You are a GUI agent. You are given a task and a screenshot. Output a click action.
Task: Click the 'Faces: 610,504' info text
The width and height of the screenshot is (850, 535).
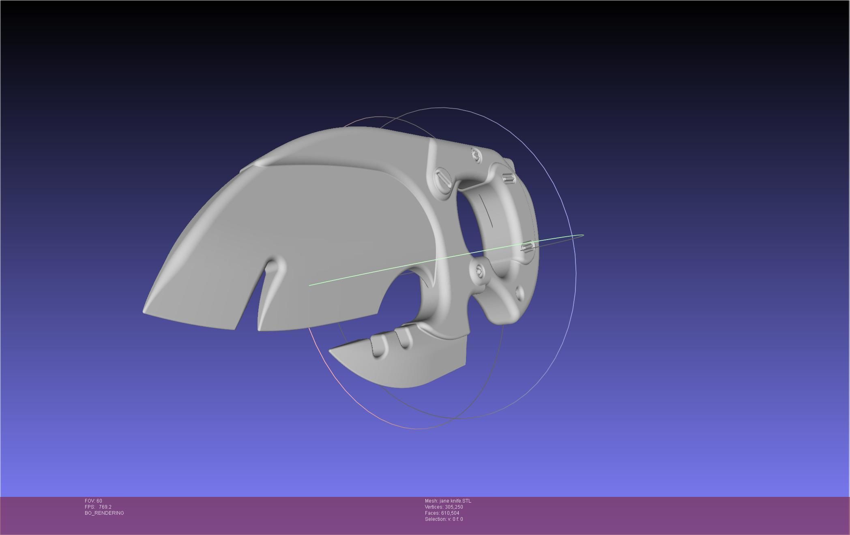pos(442,513)
